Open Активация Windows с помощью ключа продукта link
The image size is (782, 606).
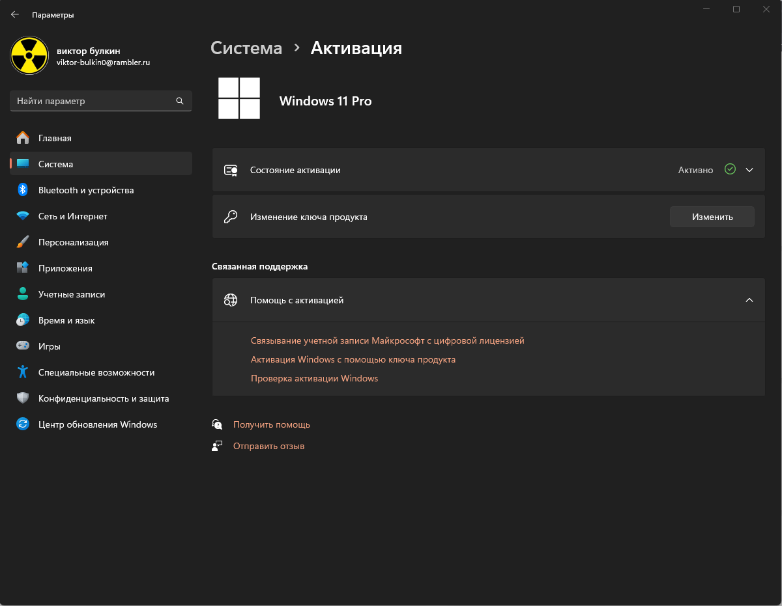(353, 359)
